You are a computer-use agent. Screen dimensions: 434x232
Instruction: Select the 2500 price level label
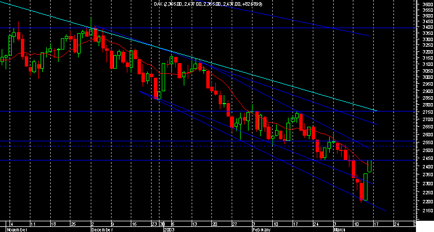[x=428, y=150]
